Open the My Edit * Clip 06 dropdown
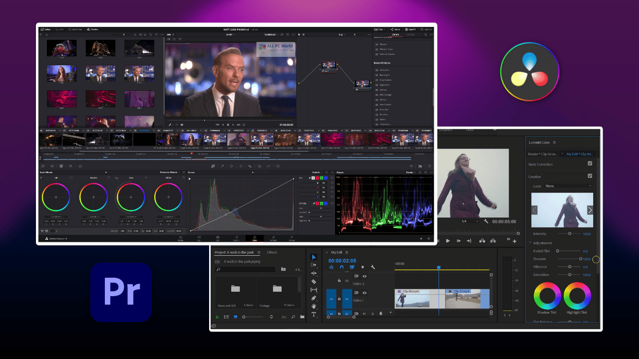The width and height of the screenshot is (639, 359). coord(580,154)
